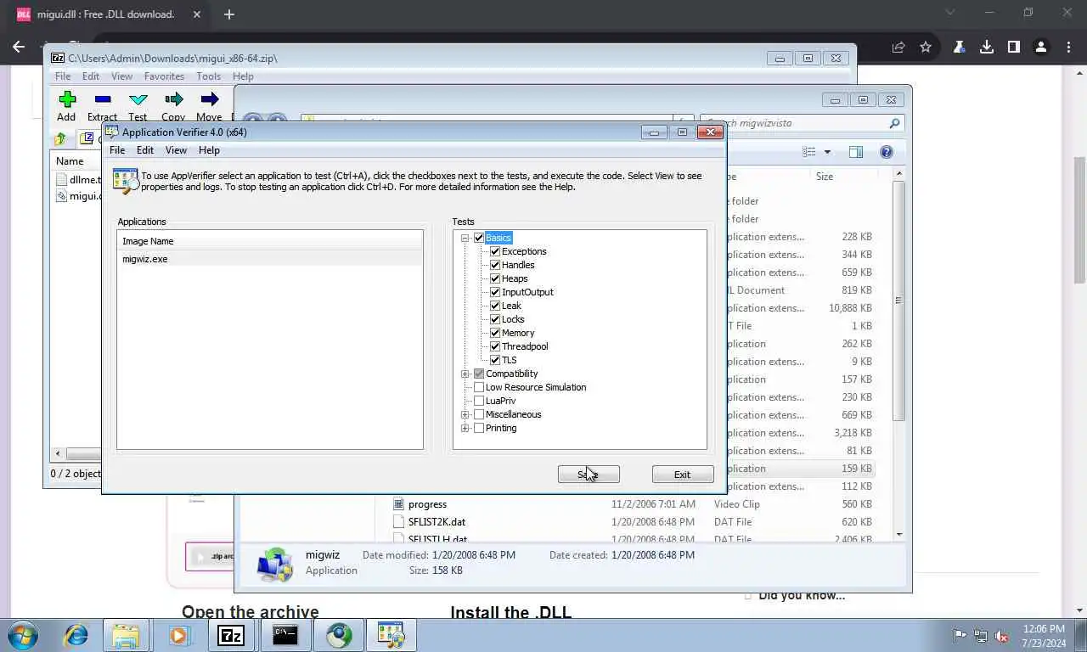Uncheck the Locks checkbox
Viewport: 1087px width, 652px height.
495,319
